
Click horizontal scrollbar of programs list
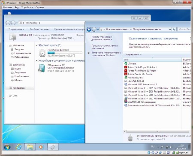157,131
